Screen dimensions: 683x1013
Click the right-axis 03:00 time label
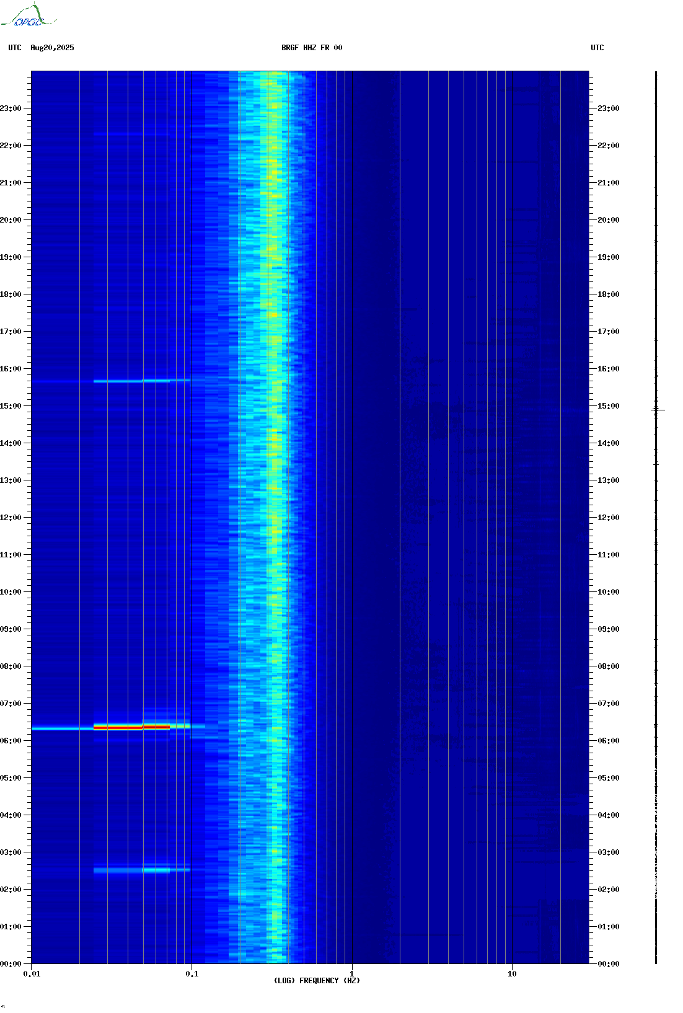pos(609,852)
